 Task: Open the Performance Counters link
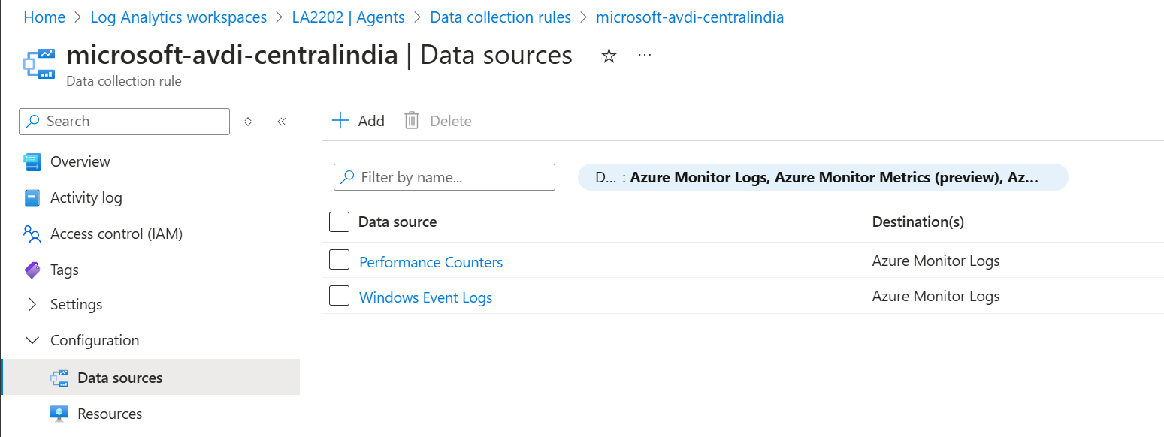tap(431, 262)
